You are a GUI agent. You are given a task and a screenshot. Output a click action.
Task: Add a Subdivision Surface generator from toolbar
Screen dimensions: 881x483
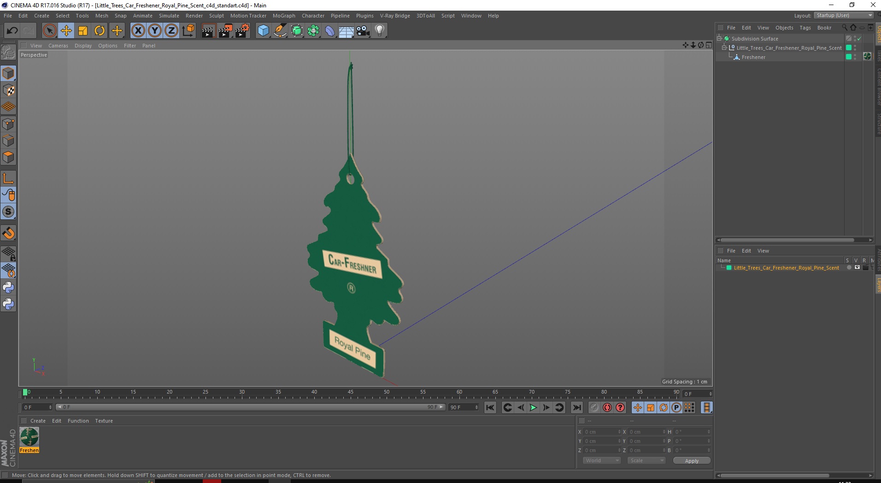(297, 31)
